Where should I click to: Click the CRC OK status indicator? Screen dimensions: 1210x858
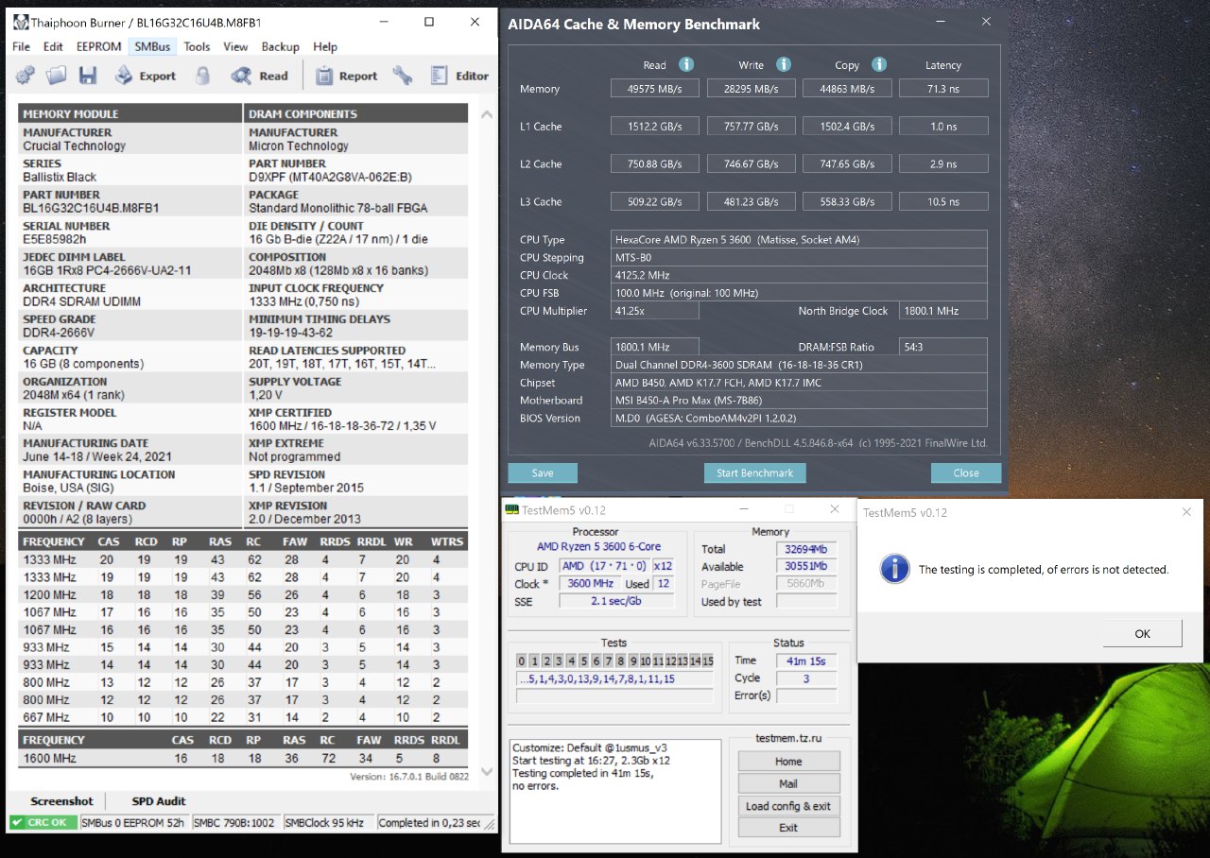tap(43, 822)
